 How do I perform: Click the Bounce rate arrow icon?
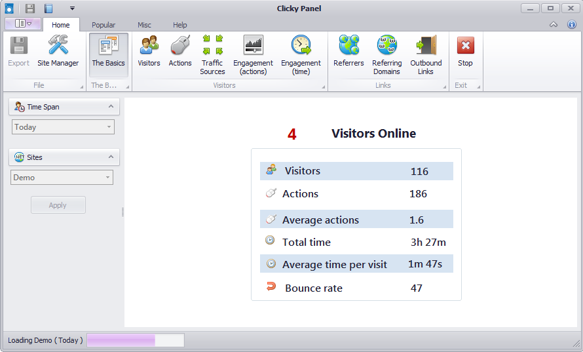point(271,286)
